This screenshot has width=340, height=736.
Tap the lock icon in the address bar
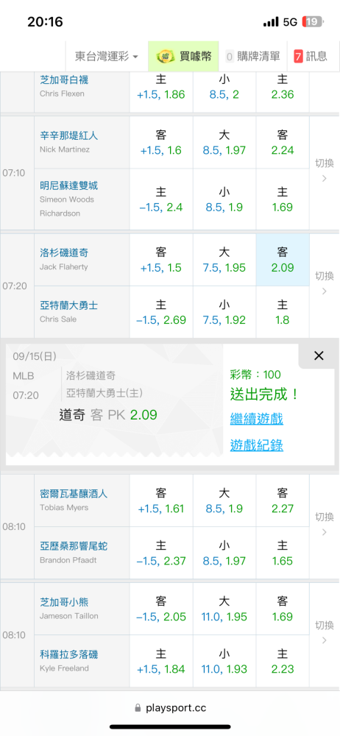point(138,708)
